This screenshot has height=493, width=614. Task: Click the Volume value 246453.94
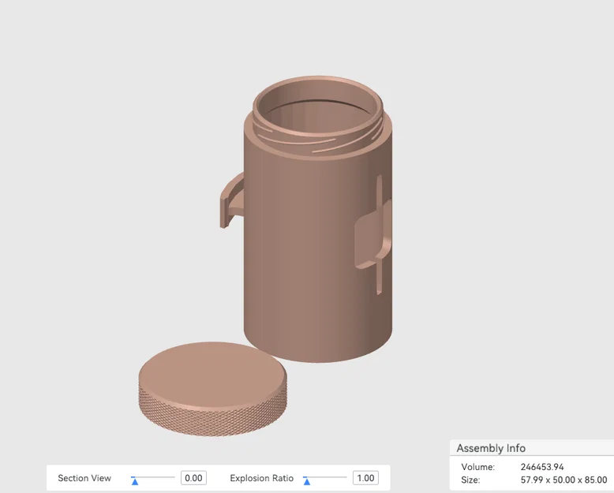coord(542,467)
